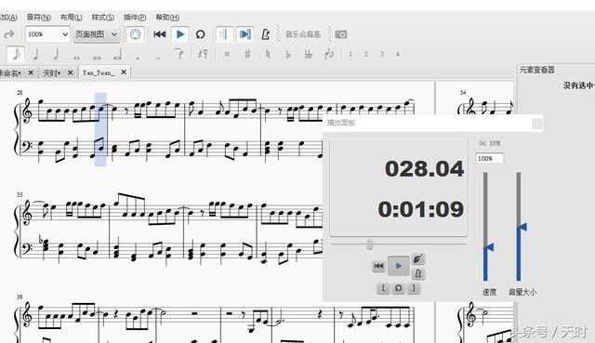
Task: Click the highlighted note in measure 28
Action: tap(100, 110)
